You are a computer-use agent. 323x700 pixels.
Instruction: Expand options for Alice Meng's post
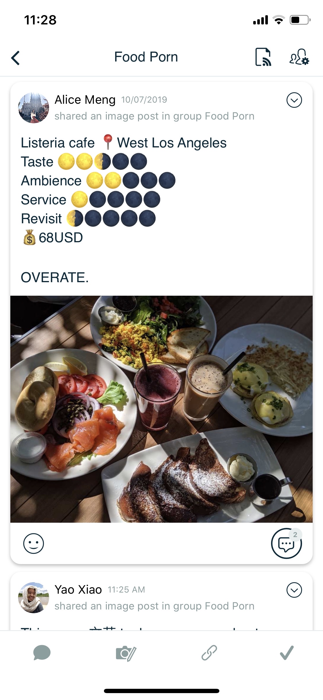294,100
